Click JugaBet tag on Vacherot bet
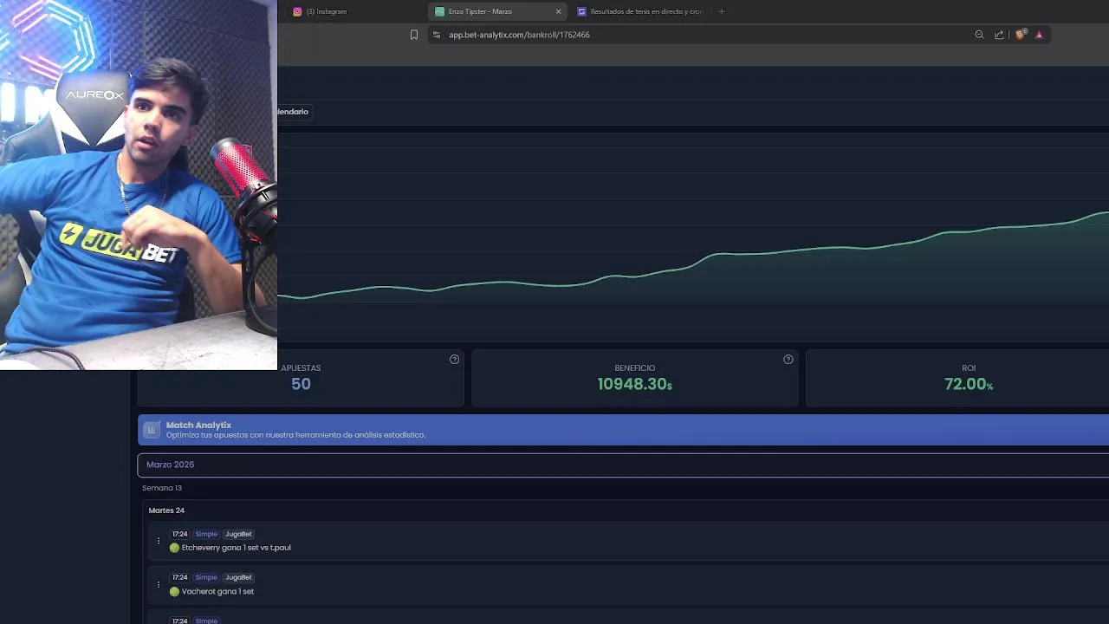The image size is (1109, 624). (x=238, y=577)
